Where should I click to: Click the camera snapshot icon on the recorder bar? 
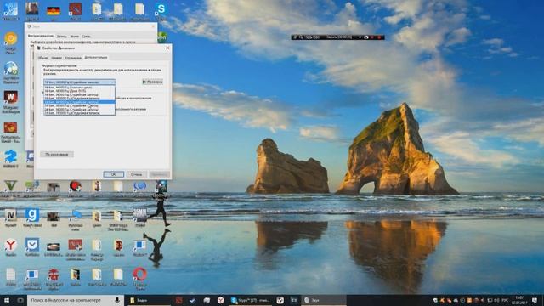point(366,37)
